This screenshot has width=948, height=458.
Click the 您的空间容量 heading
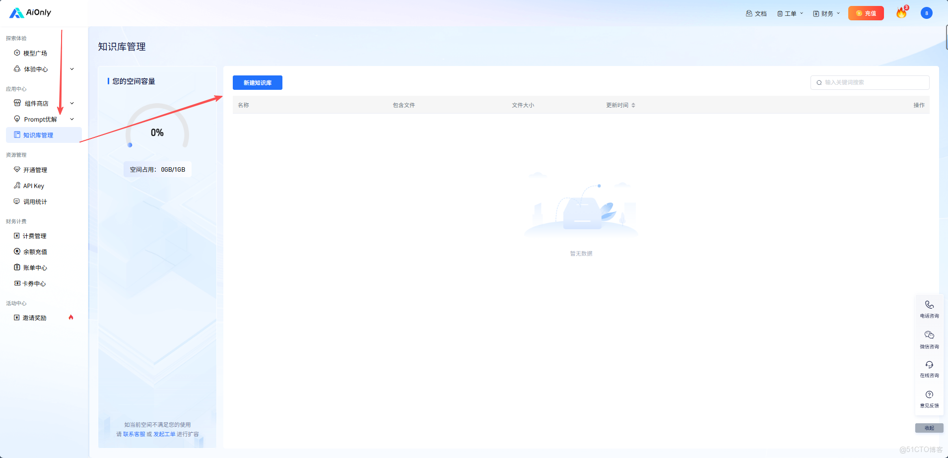134,81
